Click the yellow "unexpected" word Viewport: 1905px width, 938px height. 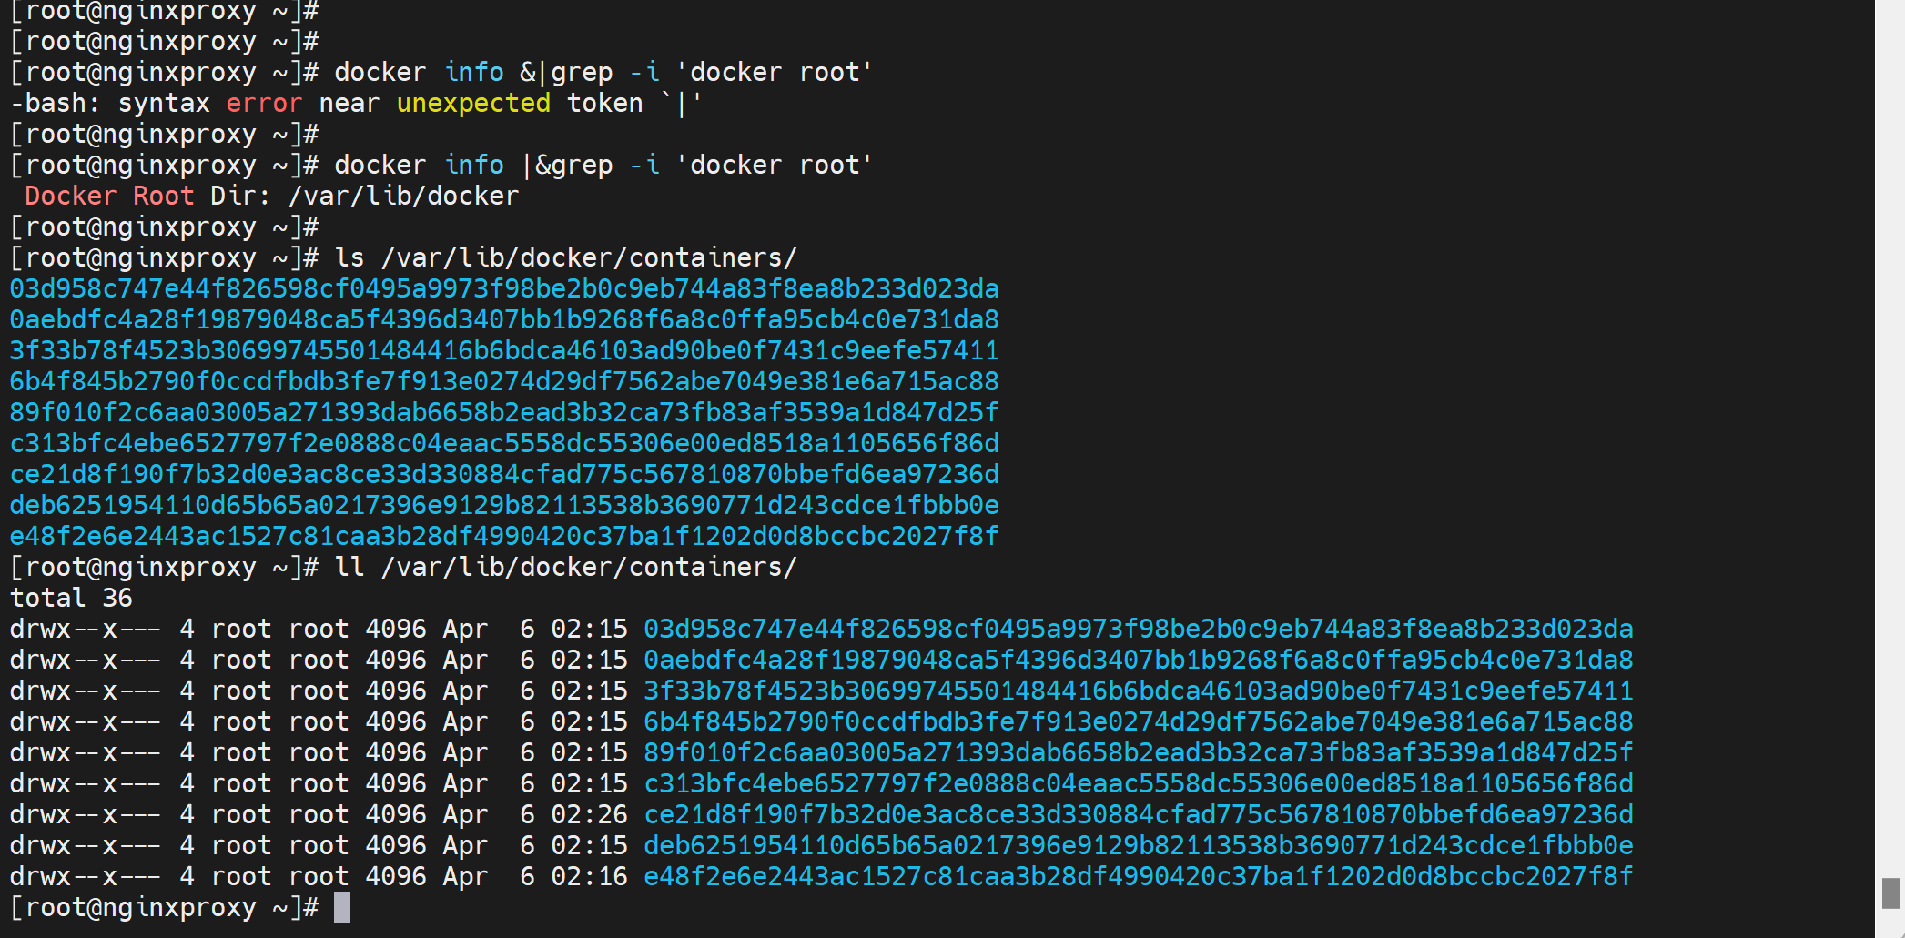tap(473, 103)
